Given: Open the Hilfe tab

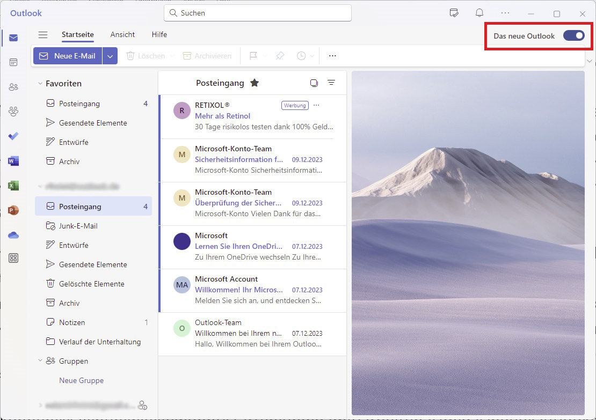Looking at the screenshot, I should [x=159, y=34].
